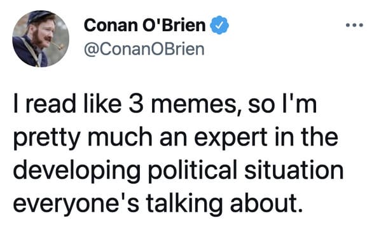Click the blue verified checkmark badge
The height and width of the screenshot is (230, 381).
219,25
